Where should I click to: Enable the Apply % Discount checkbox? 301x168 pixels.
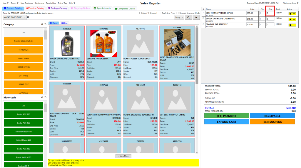point(141,13)
